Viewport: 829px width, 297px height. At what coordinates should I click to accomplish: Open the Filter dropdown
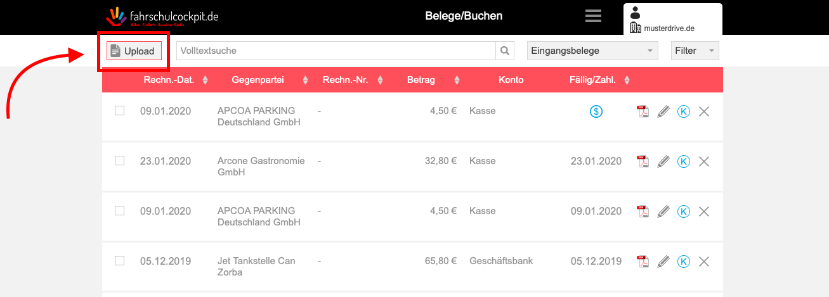point(695,51)
